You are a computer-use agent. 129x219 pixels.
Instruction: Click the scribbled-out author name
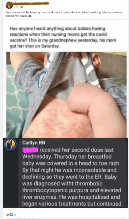[x=32, y=3]
